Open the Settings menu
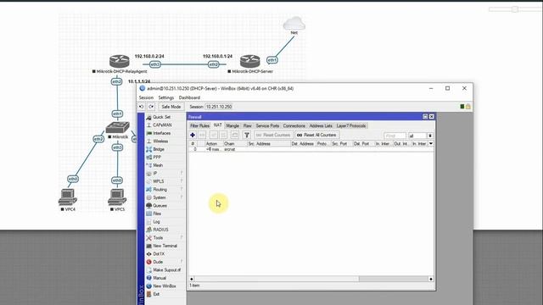 [x=166, y=98]
